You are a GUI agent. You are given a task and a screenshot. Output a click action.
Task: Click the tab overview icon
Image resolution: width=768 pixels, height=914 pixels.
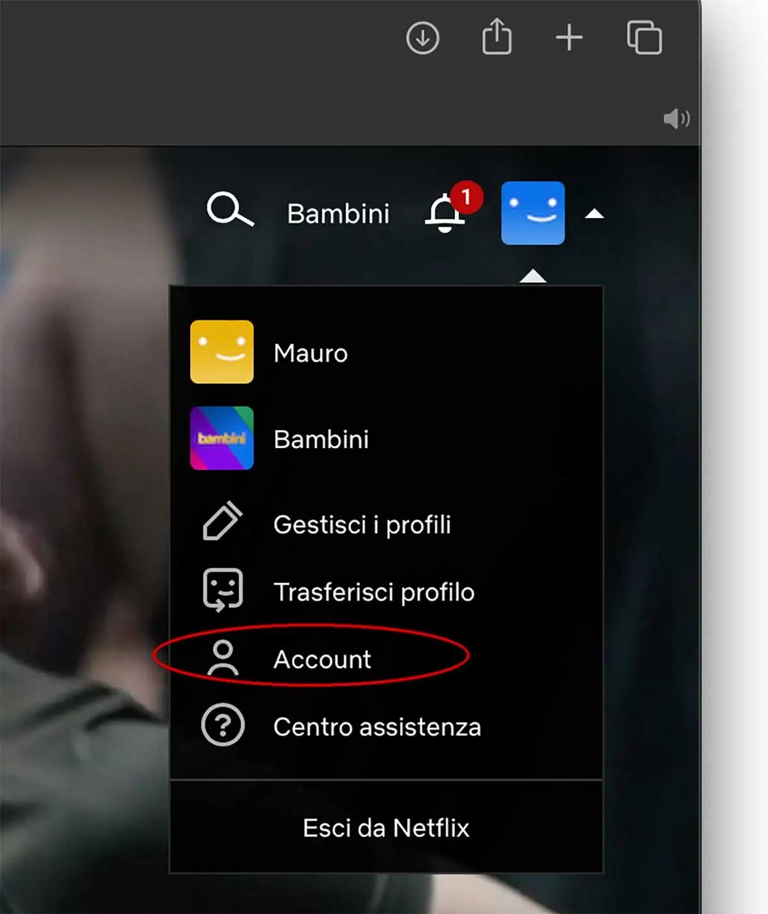tap(644, 38)
